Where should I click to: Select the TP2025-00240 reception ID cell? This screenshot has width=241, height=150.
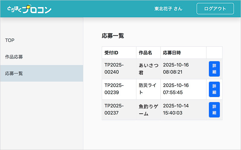click(114, 69)
